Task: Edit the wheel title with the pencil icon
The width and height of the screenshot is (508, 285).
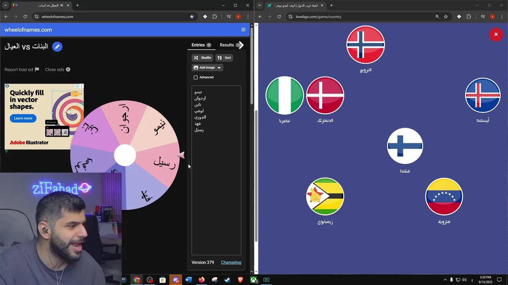Action: point(57,47)
